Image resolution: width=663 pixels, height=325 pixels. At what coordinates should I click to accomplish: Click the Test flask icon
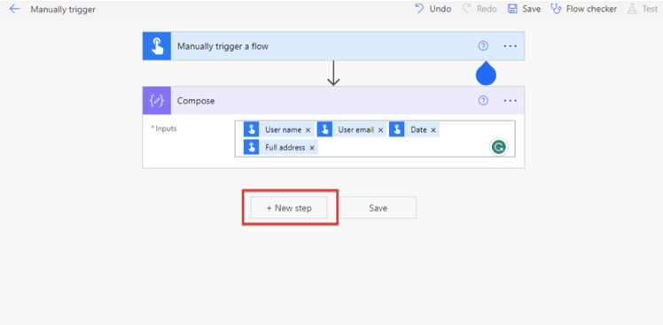pyautogui.click(x=632, y=9)
